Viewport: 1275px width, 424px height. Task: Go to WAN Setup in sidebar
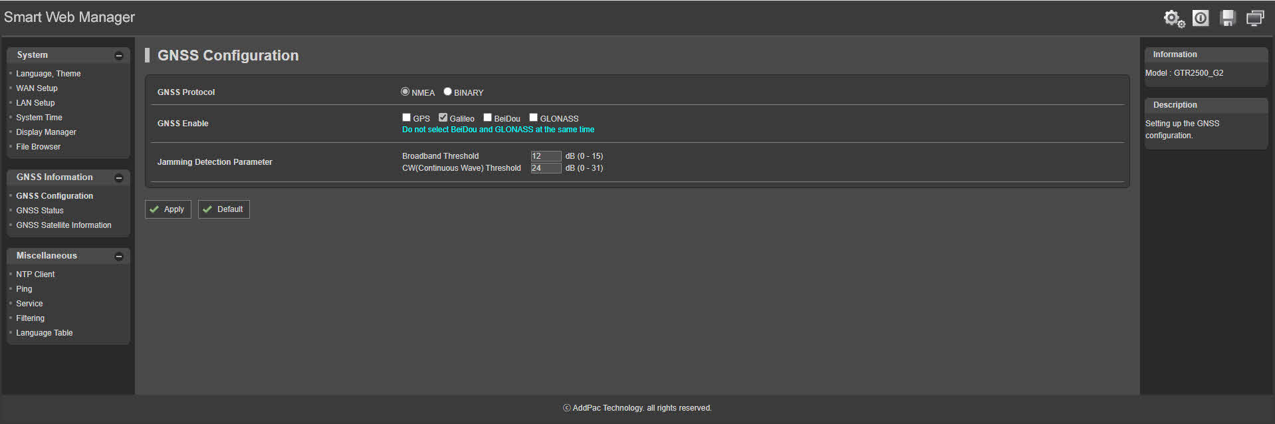(37, 88)
